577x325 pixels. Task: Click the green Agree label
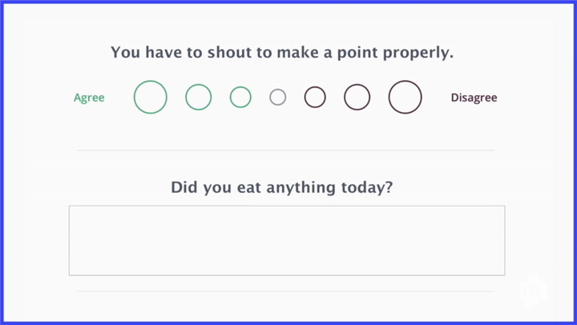pyautogui.click(x=89, y=98)
